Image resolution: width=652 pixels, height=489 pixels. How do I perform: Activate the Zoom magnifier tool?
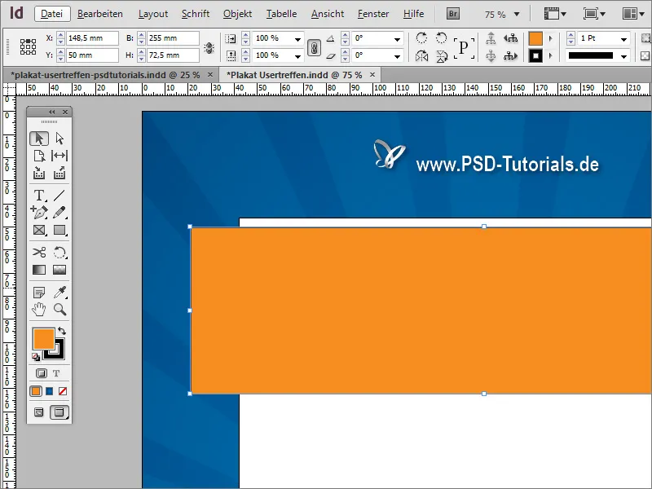59,309
